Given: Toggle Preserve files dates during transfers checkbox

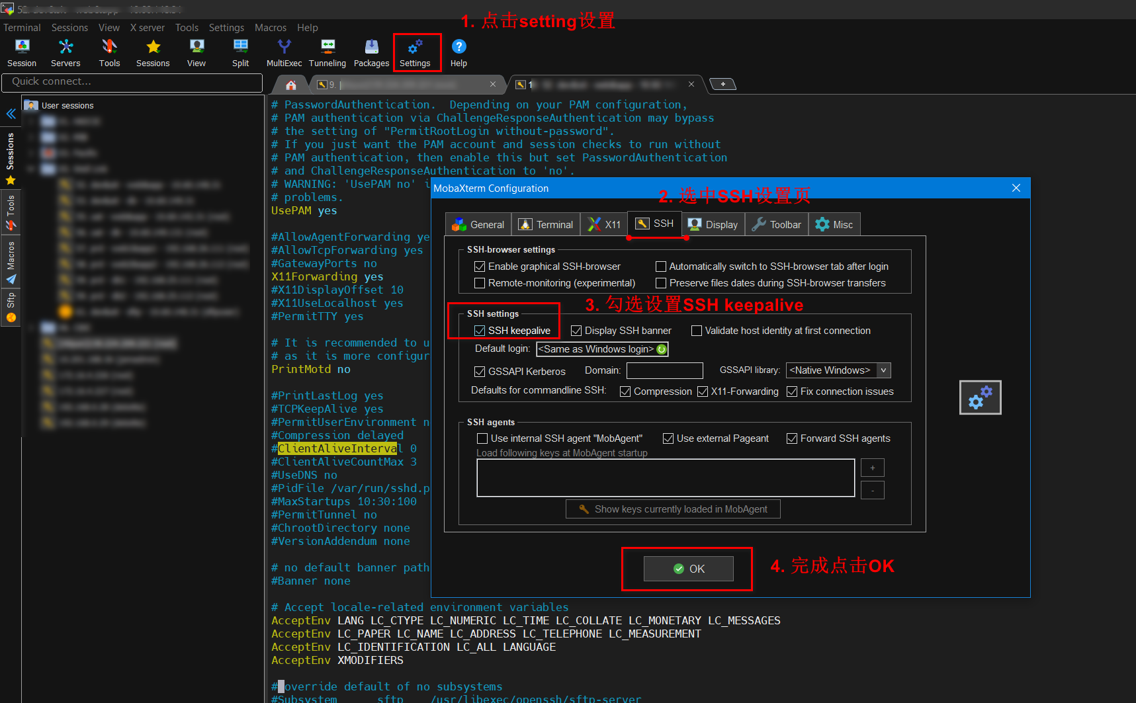Looking at the screenshot, I should click(x=660, y=283).
